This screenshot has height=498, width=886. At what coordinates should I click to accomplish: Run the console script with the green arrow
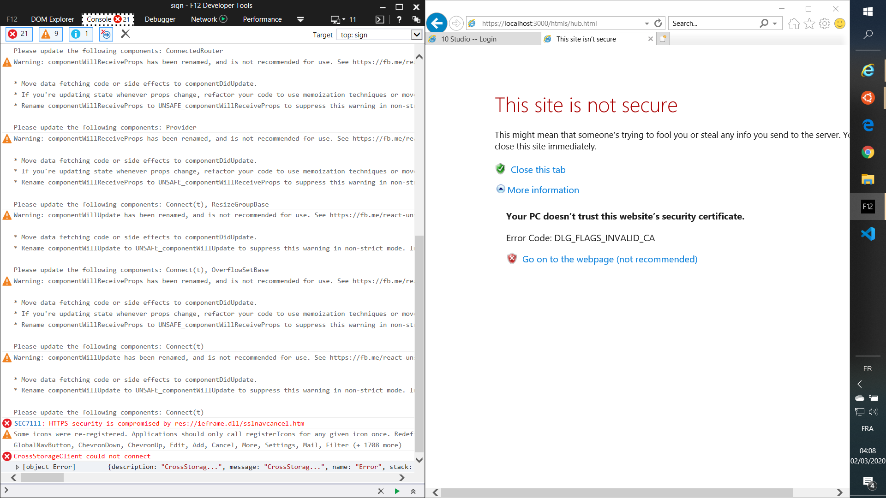pos(397,491)
